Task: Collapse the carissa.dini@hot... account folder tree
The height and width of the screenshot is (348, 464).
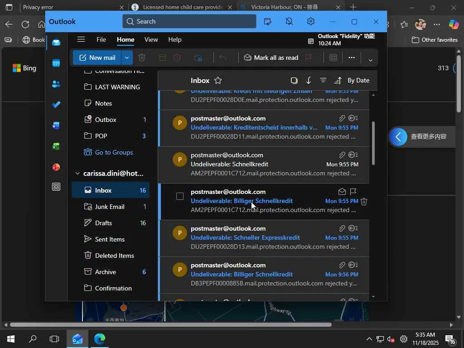Action: click(x=77, y=174)
